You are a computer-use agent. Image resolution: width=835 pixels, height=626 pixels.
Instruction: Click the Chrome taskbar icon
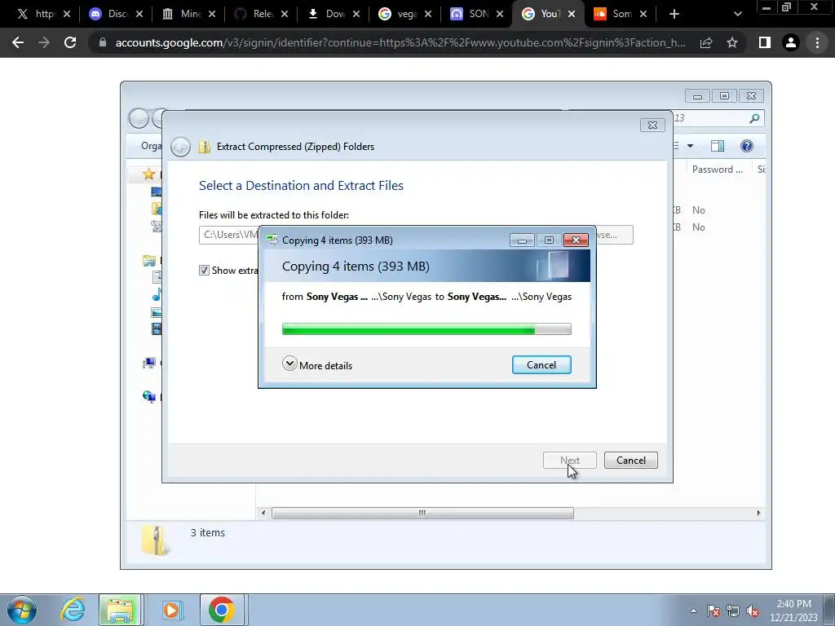tap(222, 610)
